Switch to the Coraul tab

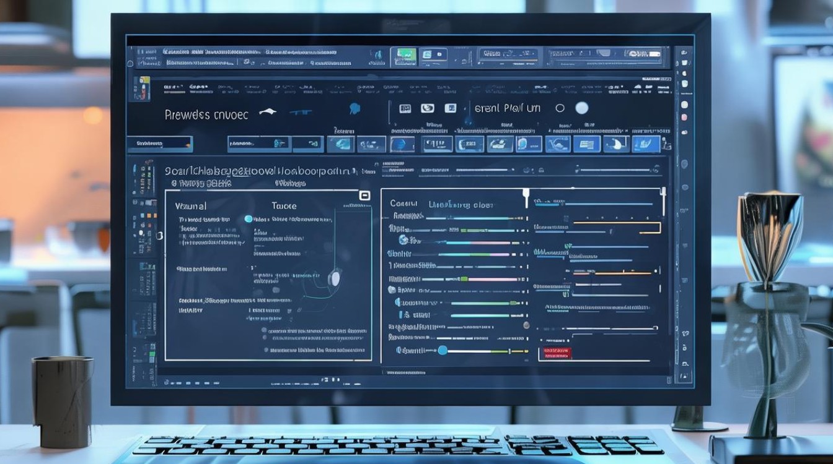(x=403, y=204)
